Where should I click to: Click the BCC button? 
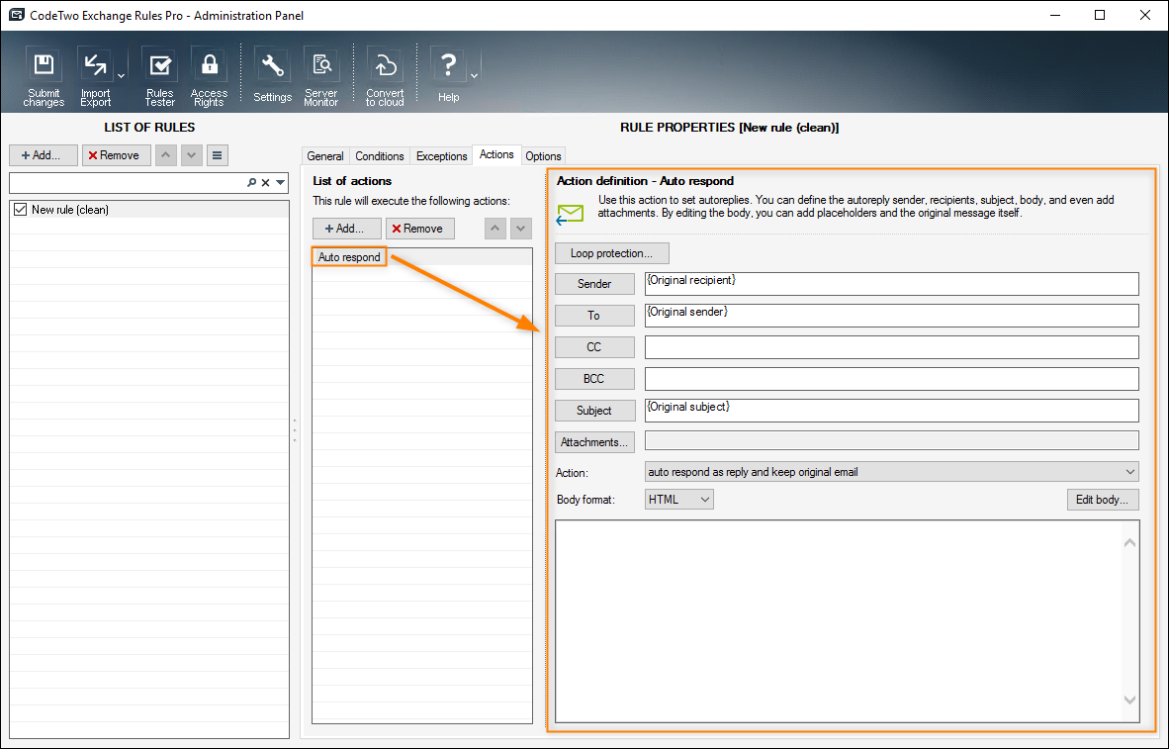click(594, 379)
